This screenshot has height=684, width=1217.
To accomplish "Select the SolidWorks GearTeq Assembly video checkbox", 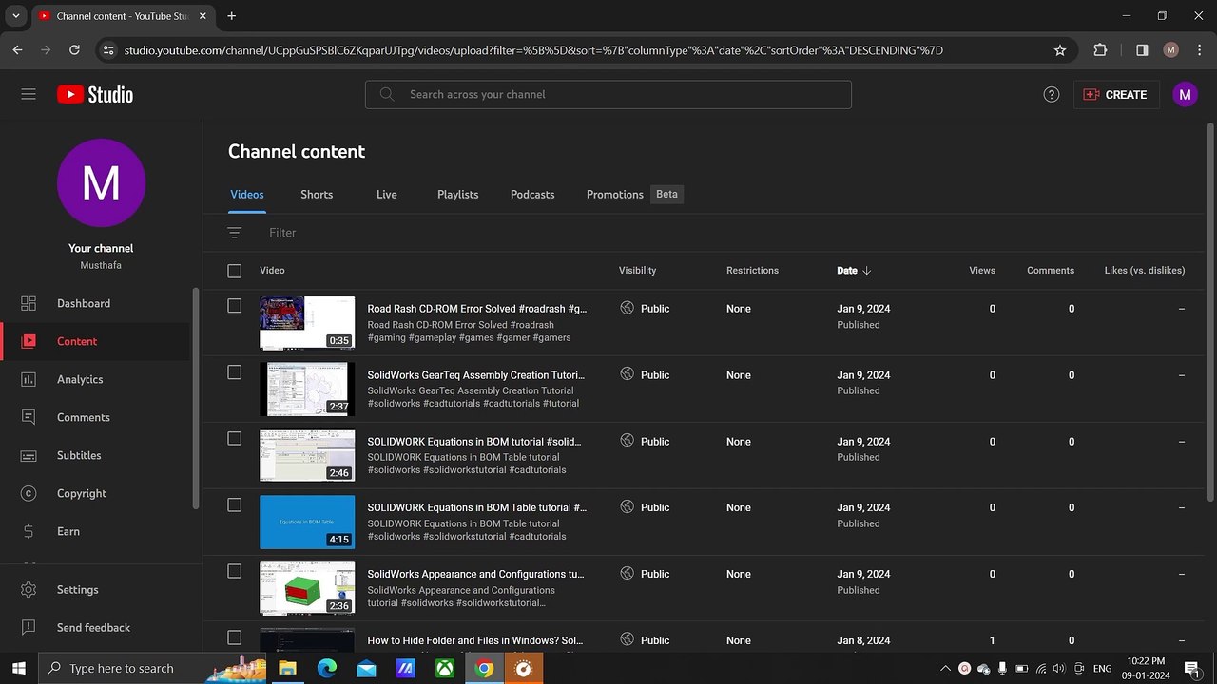I will 235,372.
